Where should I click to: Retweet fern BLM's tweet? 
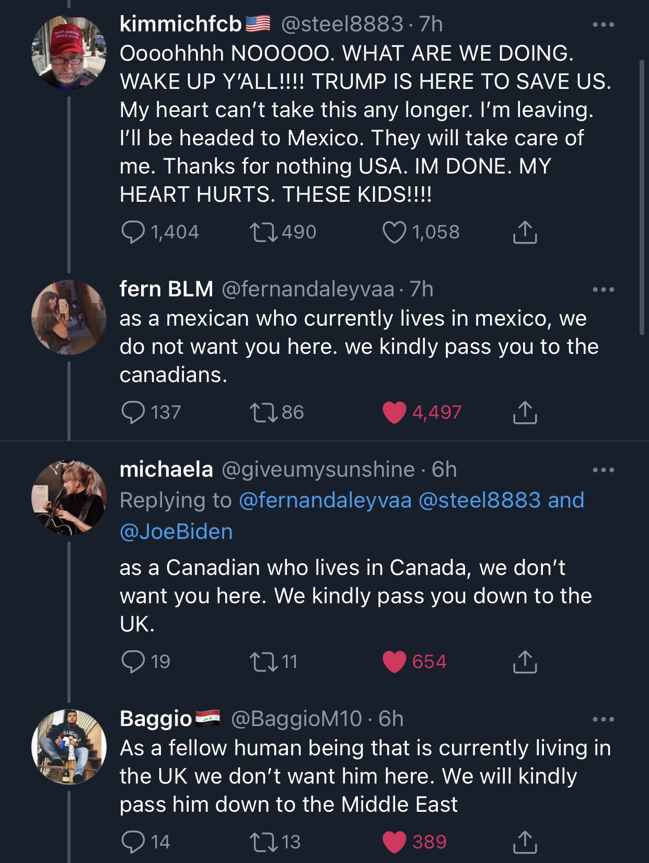click(263, 412)
